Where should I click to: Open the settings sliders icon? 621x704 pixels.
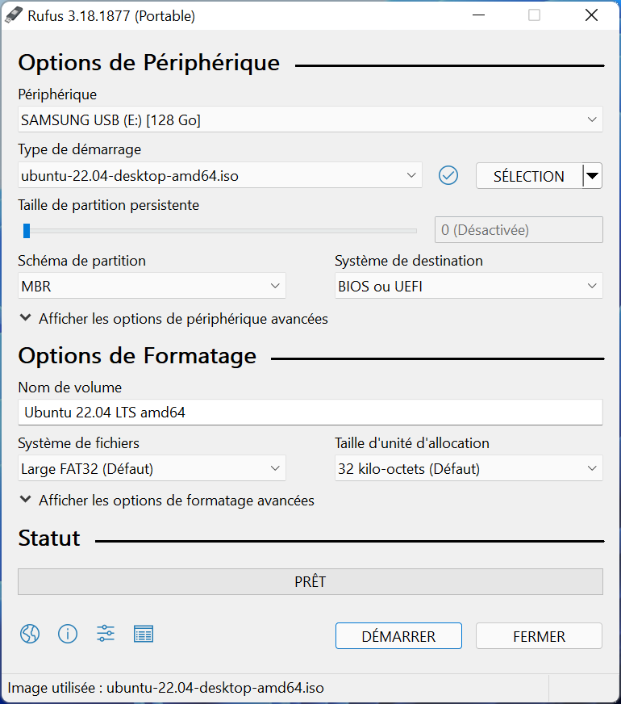pos(106,634)
